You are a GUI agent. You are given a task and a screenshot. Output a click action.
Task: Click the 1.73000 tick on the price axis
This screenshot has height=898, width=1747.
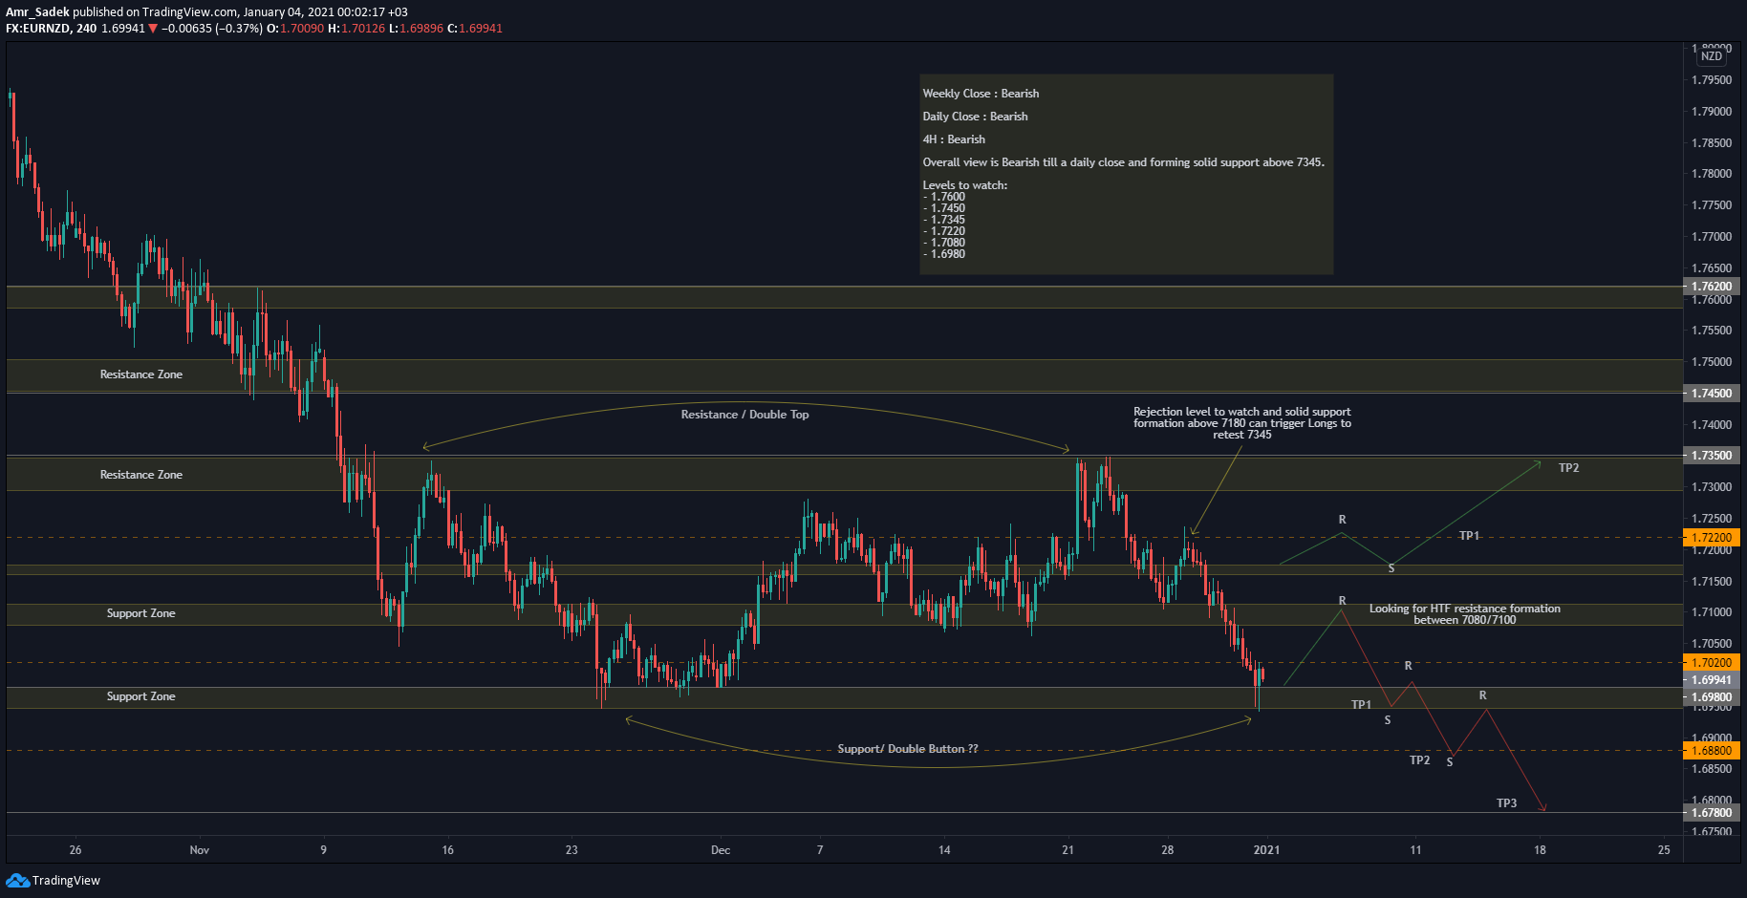pyautogui.click(x=1712, y=487)
